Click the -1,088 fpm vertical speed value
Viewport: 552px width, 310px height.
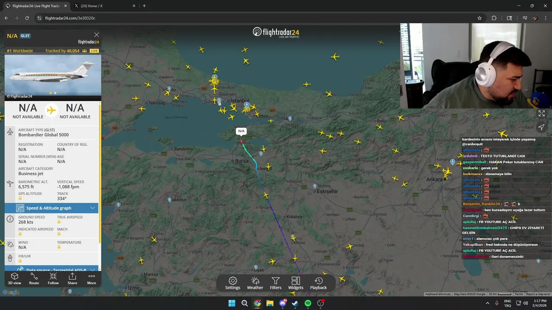click(x=68, y=187)
